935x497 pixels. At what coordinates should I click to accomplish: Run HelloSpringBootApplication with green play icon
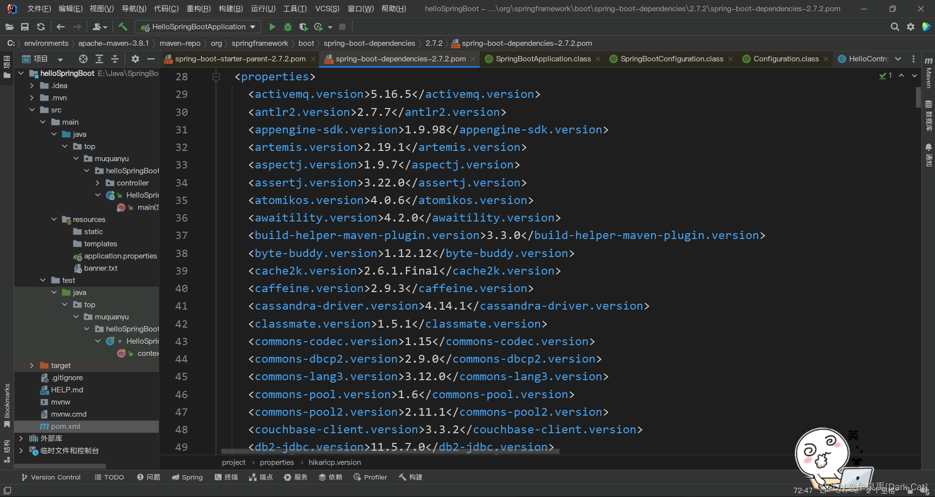pos(272,27)
